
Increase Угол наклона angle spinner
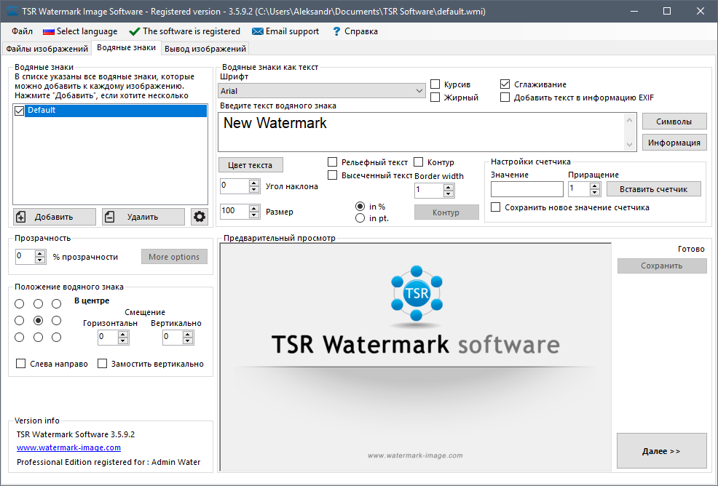point(254,183)
